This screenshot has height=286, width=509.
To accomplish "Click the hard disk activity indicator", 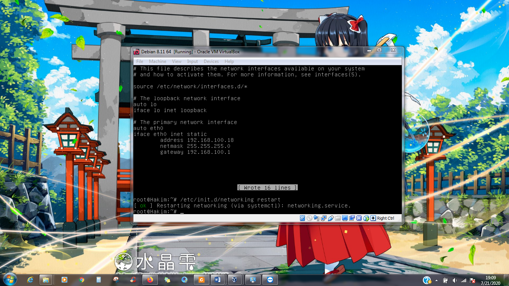I will [x=302, y=218].
